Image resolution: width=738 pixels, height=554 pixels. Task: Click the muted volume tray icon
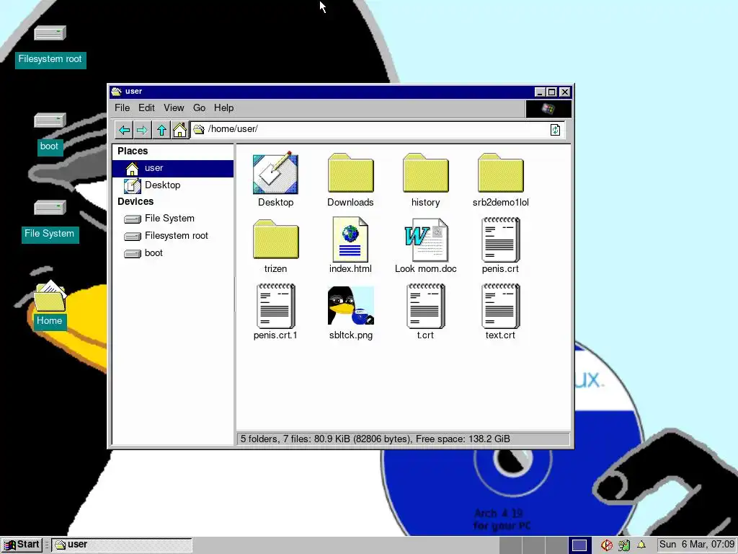(x=606, y=545)
